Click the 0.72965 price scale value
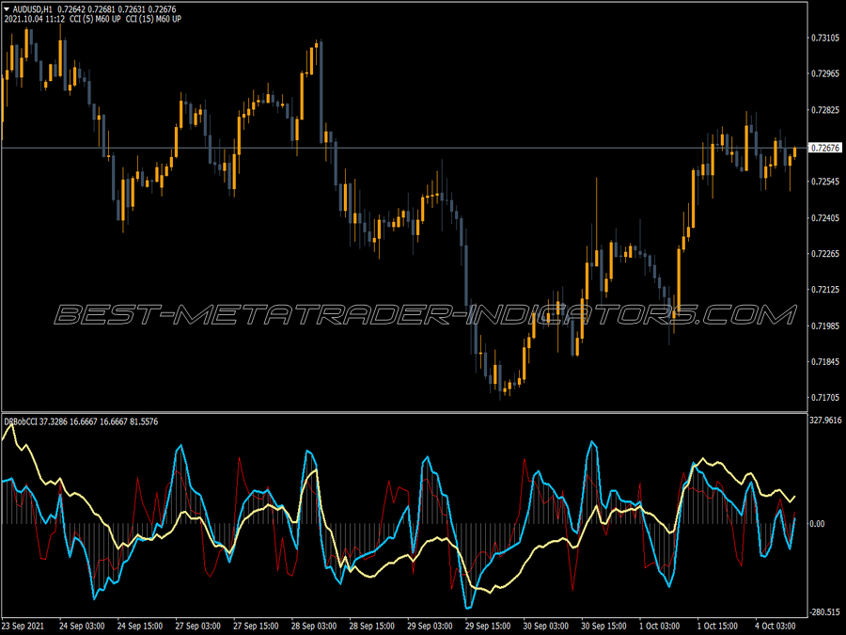The width and height of the screenshot is (846, 635). point(825,73)
